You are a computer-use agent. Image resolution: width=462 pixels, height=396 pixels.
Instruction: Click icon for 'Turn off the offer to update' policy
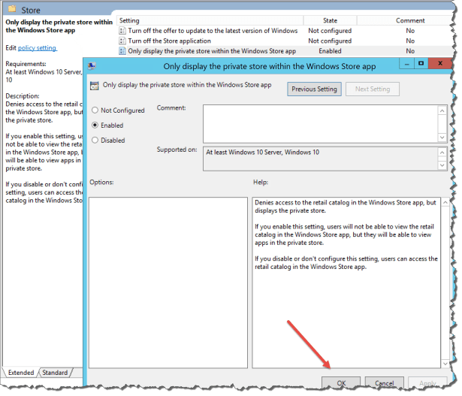[122, 31]
